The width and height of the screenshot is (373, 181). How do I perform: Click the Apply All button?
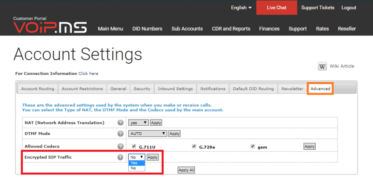click(x=186, y=170)
